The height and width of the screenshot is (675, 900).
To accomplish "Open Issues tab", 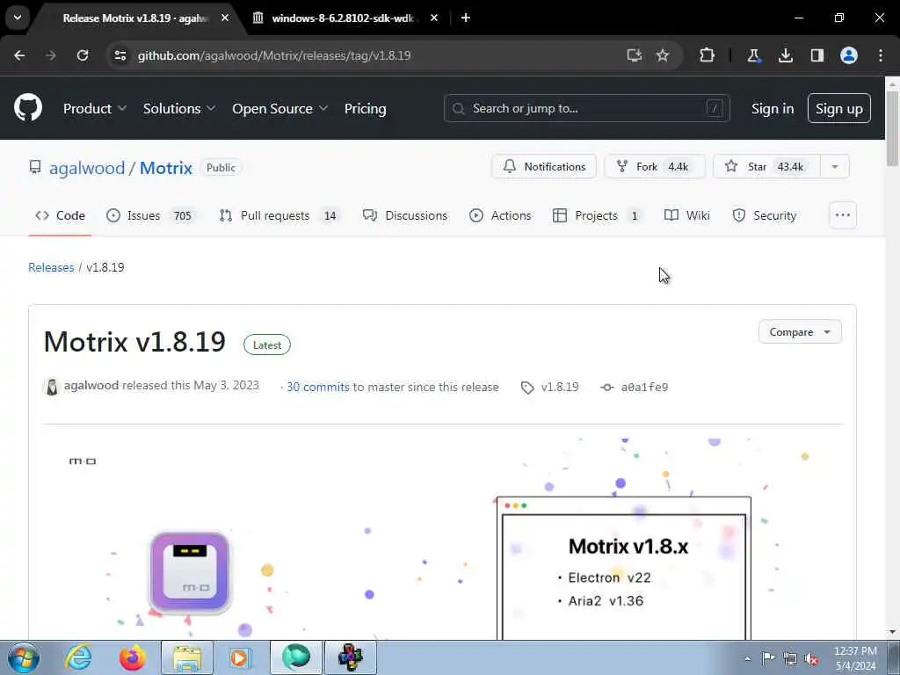I will coord(151,216).
